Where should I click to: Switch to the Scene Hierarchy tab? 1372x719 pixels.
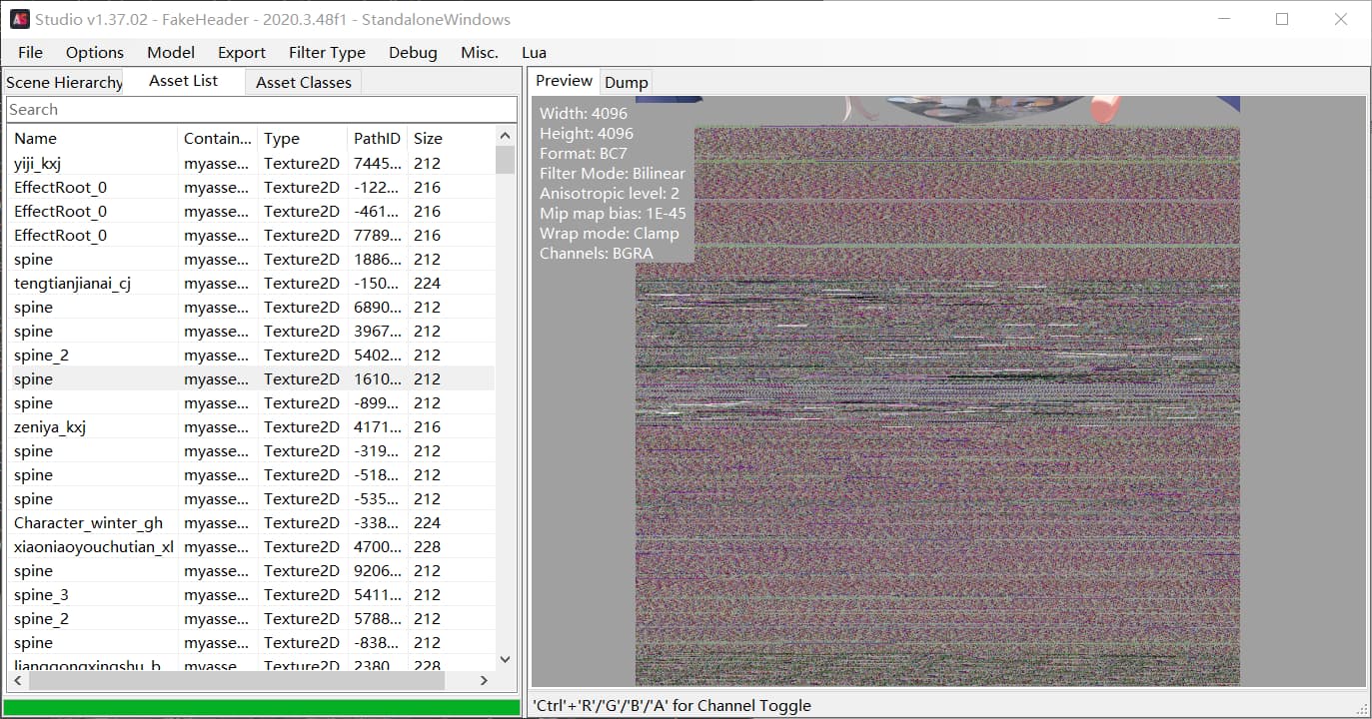[64, 82]
